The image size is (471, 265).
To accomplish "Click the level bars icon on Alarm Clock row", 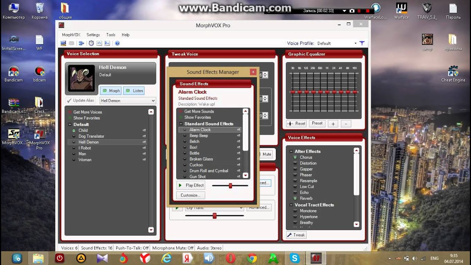I will tap(239, 130).
